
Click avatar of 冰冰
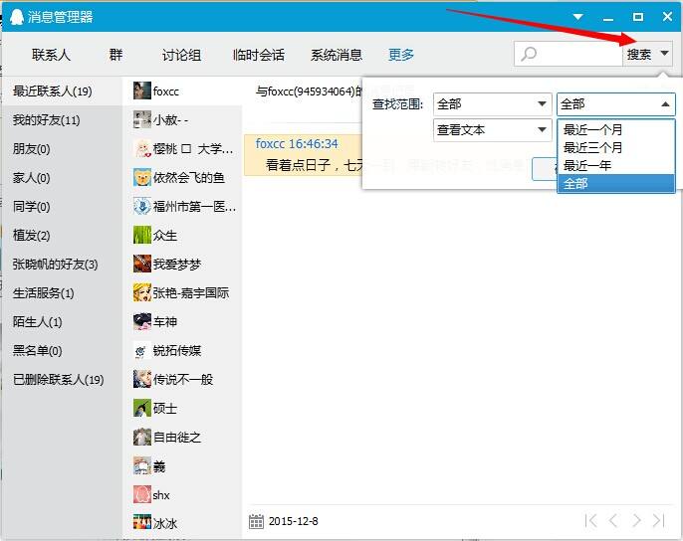pos(142,522)
